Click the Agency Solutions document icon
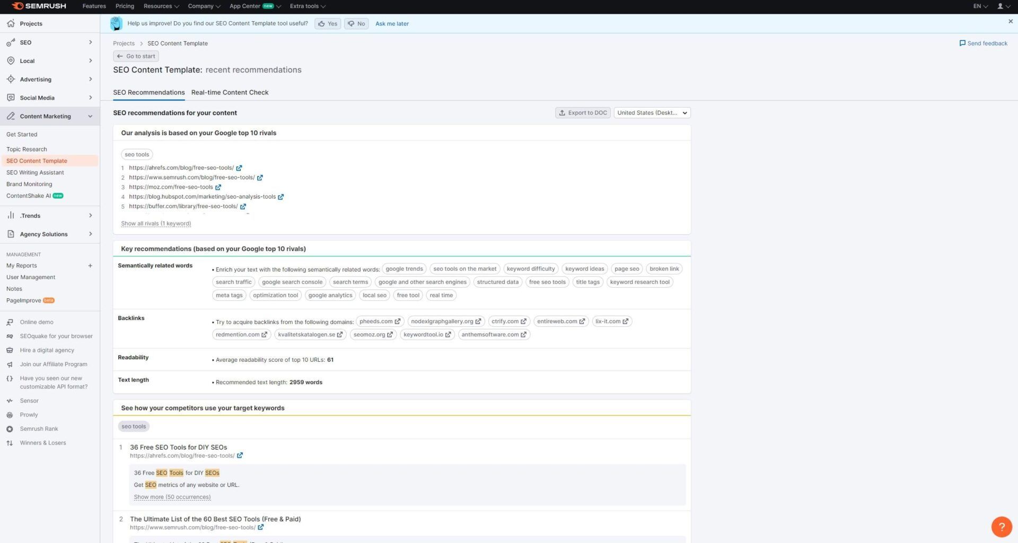 click(11, 234)
